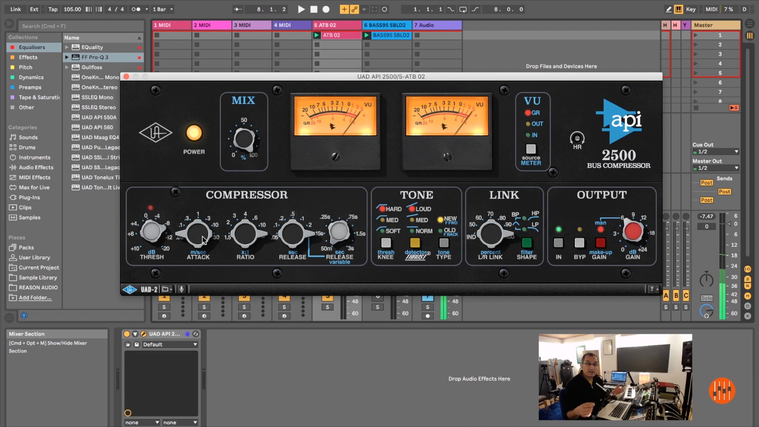Toggle the metronome button

click(135, 9)
